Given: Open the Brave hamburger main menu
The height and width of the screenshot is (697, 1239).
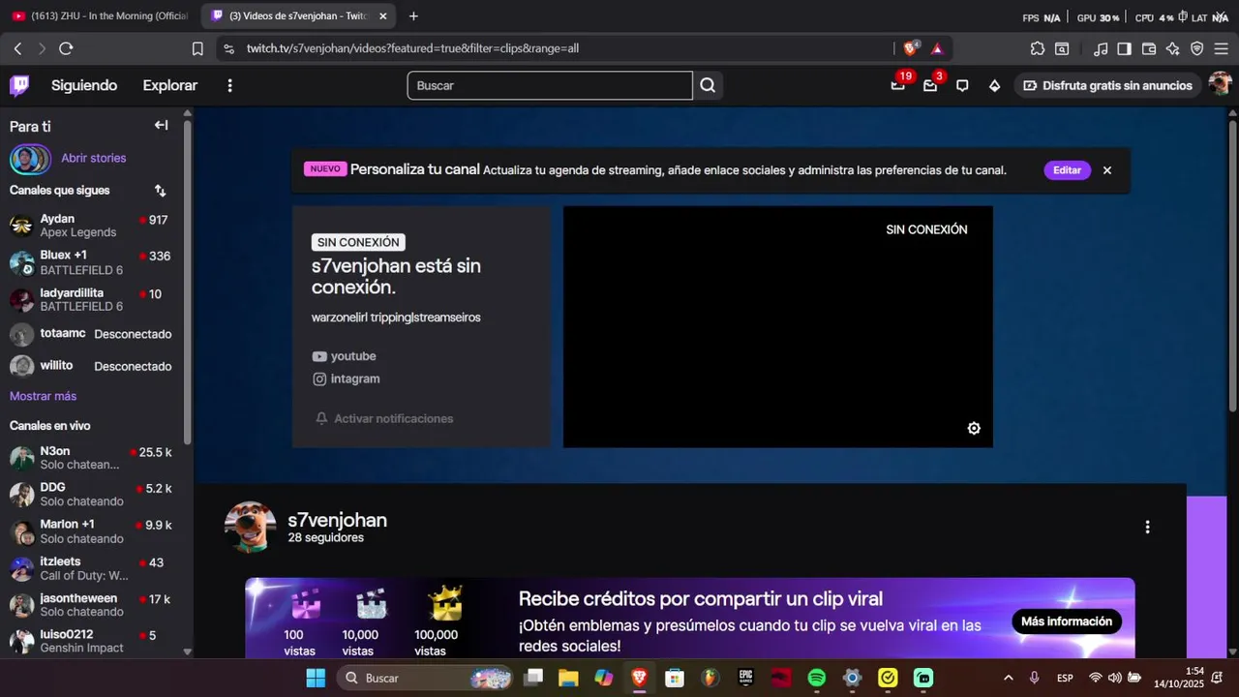Looking at the screenshot, I should (1221, 48).
